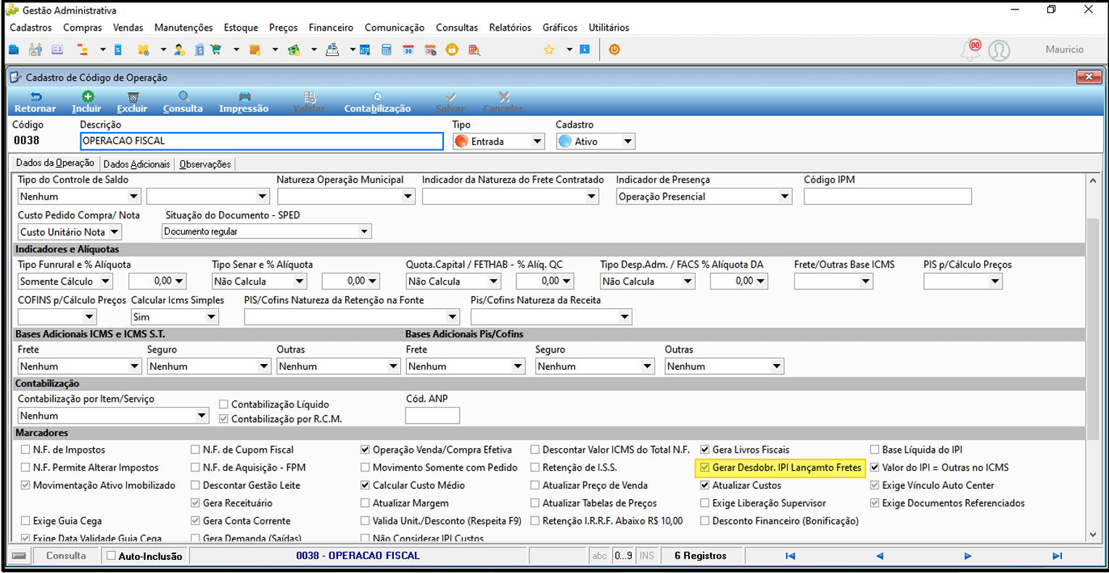The image size is (1109, 573).
Task: Toggle Atualizar Custos checkbox
Action: 704,485
